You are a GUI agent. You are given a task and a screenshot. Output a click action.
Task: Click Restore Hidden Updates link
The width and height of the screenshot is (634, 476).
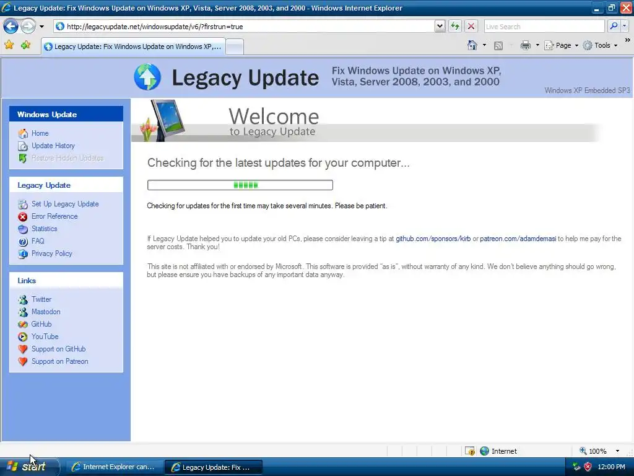67,158
